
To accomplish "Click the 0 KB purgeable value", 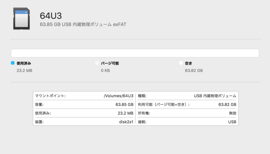I will click(105, 71).
